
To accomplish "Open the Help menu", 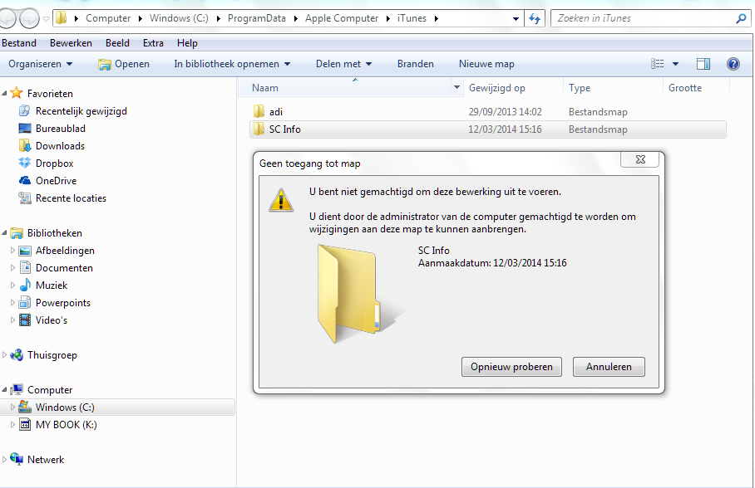I will pyautogui.click(x=187, y=43).
